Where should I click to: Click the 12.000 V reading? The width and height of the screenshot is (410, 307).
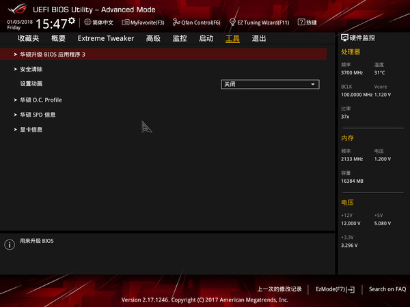pos(351,224)
